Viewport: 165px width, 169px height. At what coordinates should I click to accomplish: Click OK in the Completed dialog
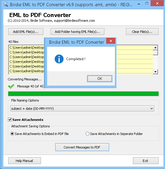coord(100,79)
